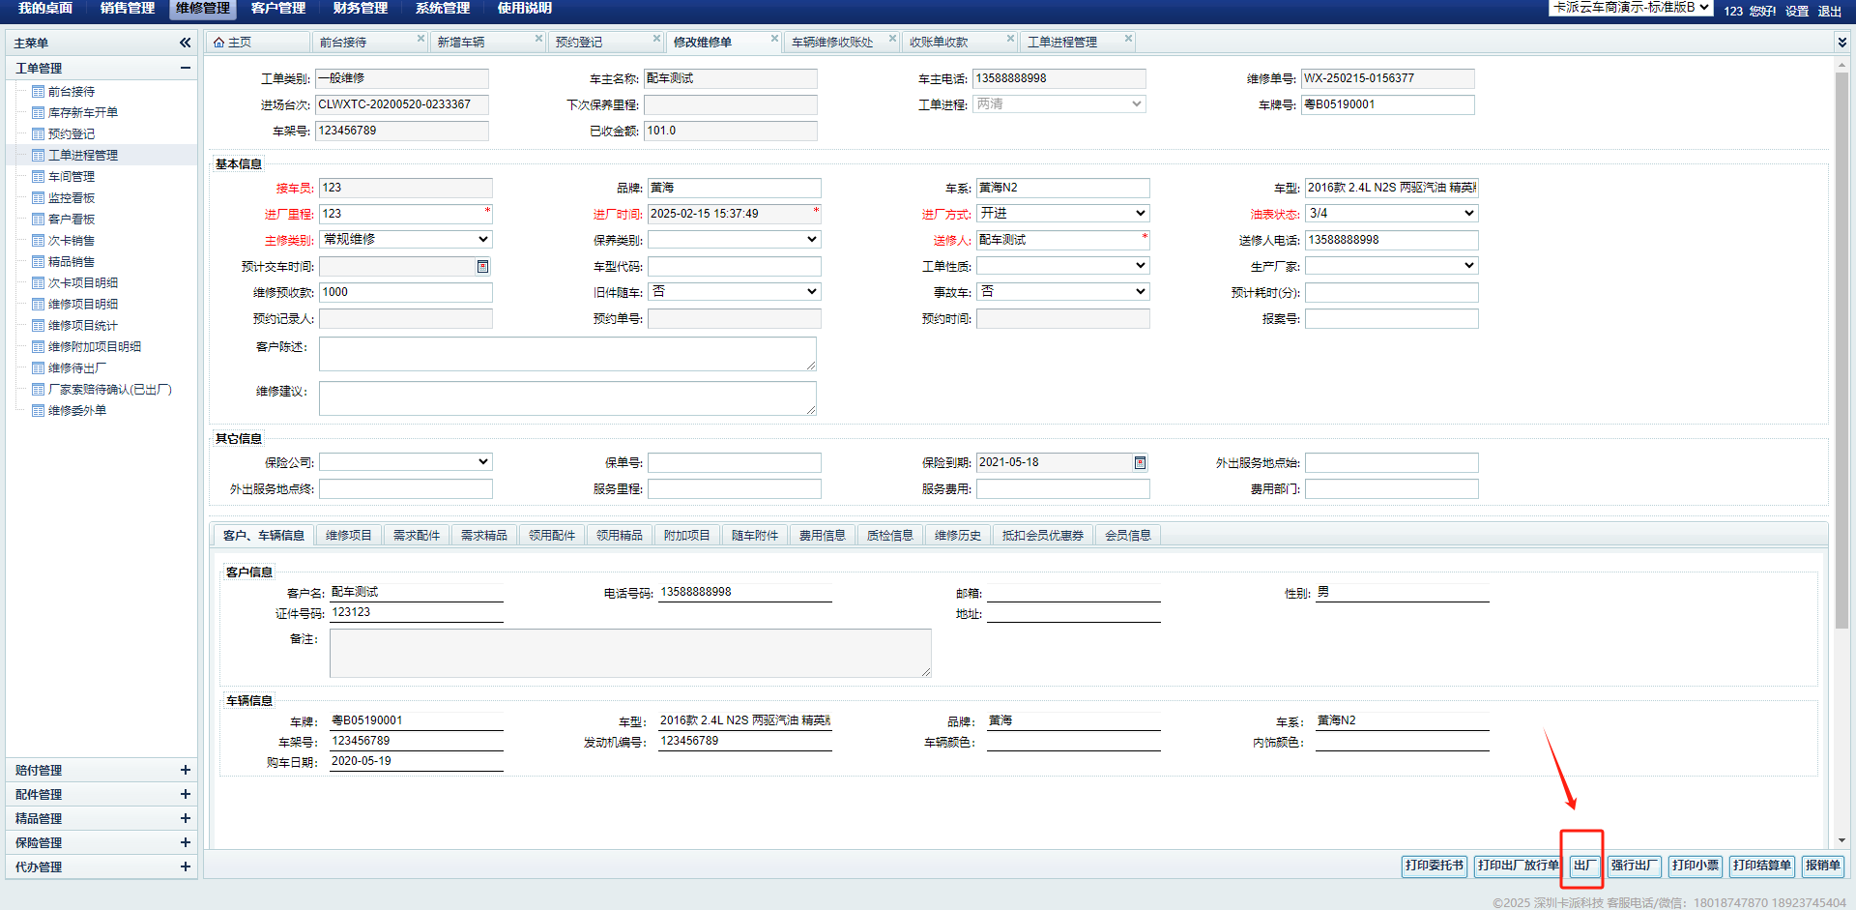The height and width of the screenshot is (910, 1856).
Task: Expand the 配件管理 section
Action: (x=185, y=794)
